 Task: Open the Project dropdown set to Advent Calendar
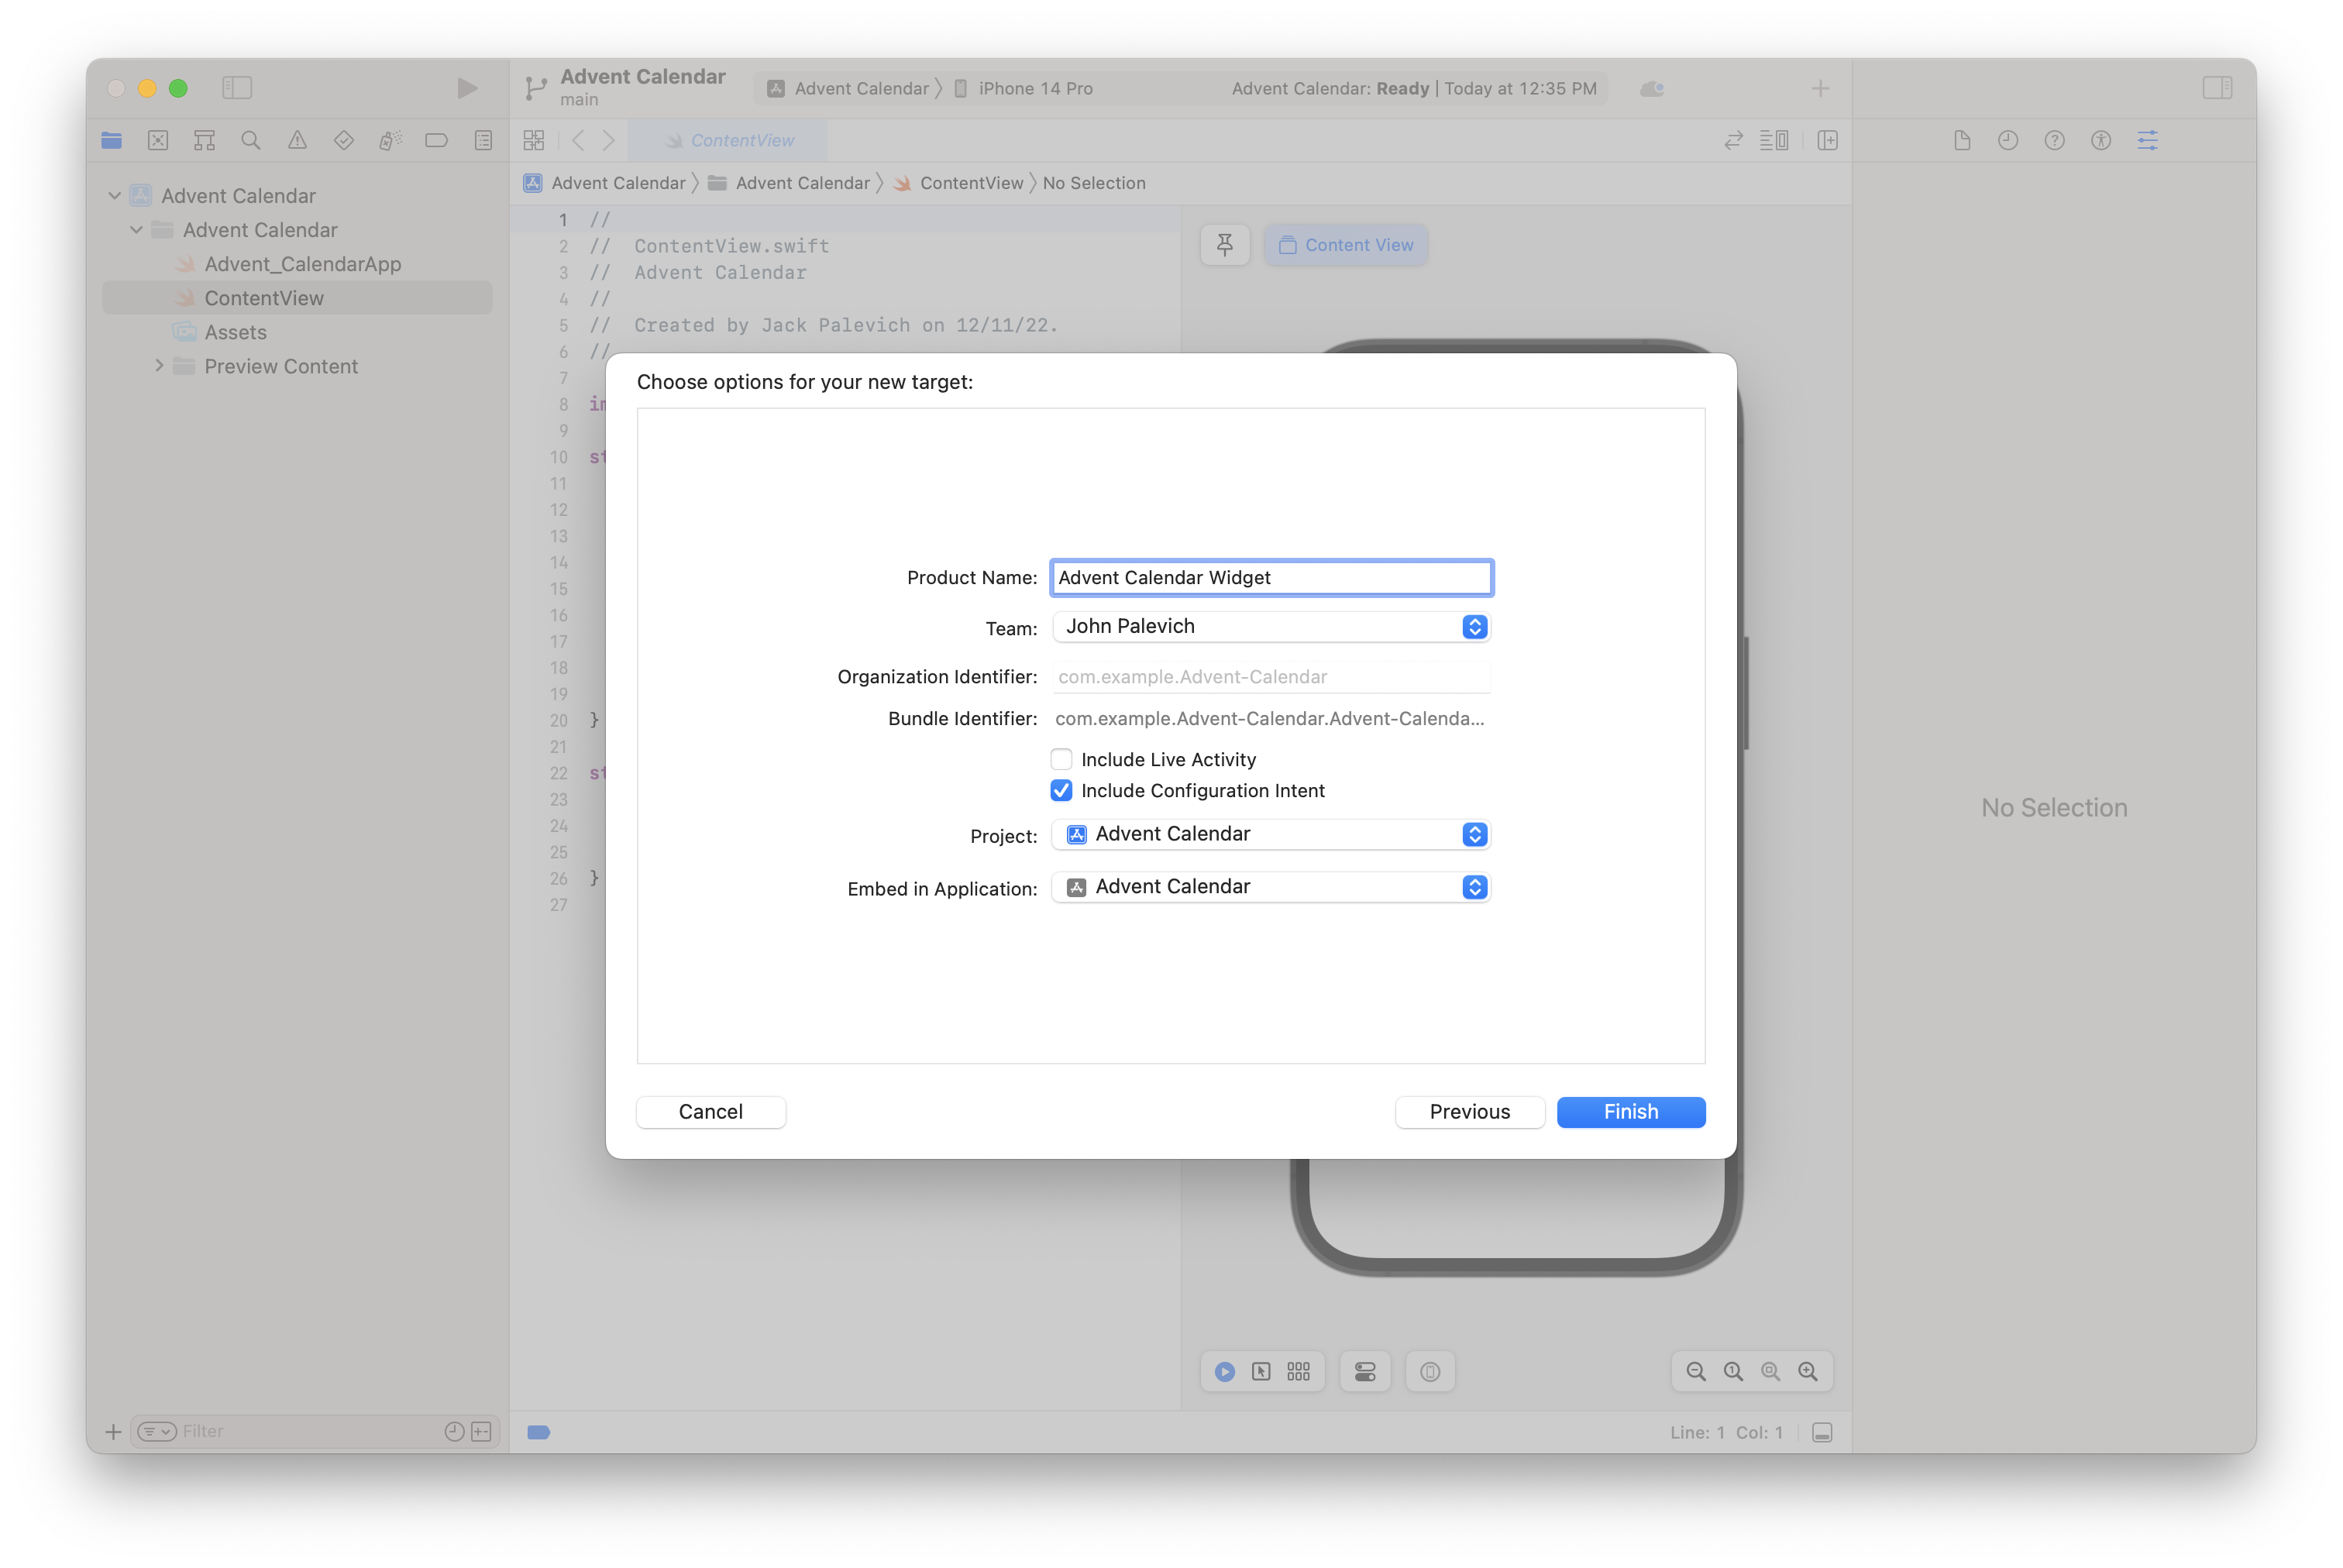coord(1271,834)
